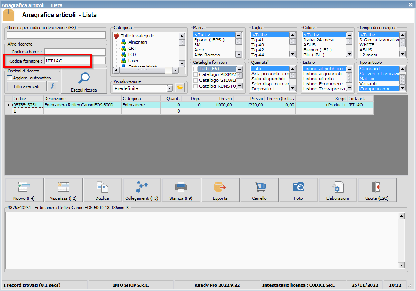The width and height of the screenshot is (416, 291).
Task: Select Tutte le categorie root node
Action: click(x=137, y=36)
